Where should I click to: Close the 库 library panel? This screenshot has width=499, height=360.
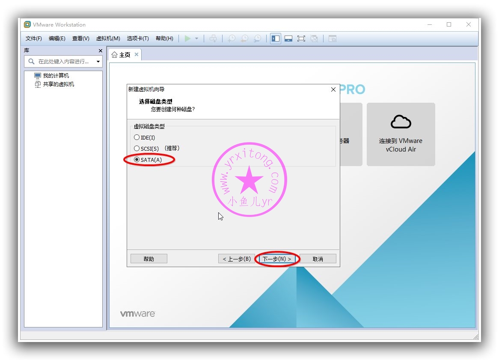point(101,51)
